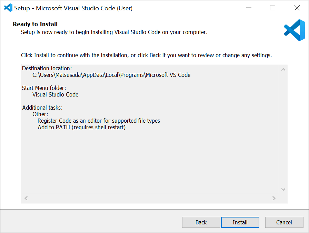Viewport: 309px width, 233px height.
Task: Click the scrollbar down arrow
Action: pos(283,189)
